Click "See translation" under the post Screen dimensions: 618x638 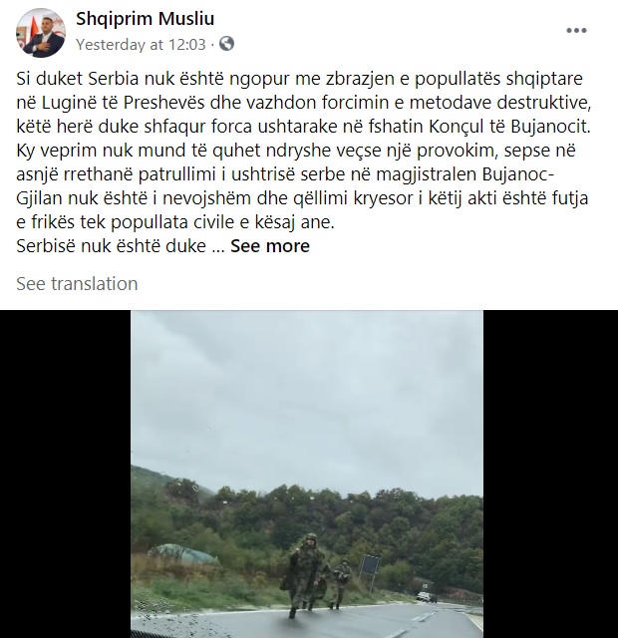point(77,284)
